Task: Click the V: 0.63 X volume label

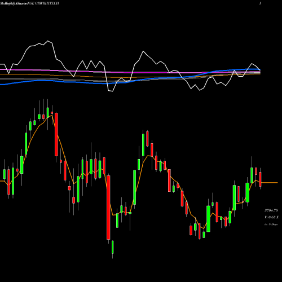Action: pos(271,217)
